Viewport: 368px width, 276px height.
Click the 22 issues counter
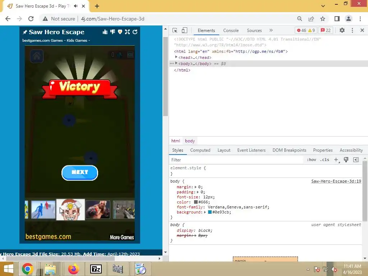[x=326, y=30]
